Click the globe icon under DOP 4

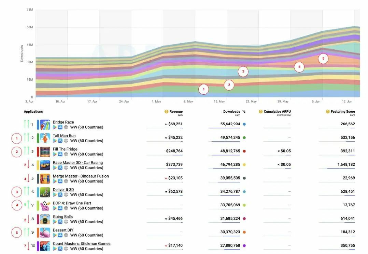click(x=66, y=208)
